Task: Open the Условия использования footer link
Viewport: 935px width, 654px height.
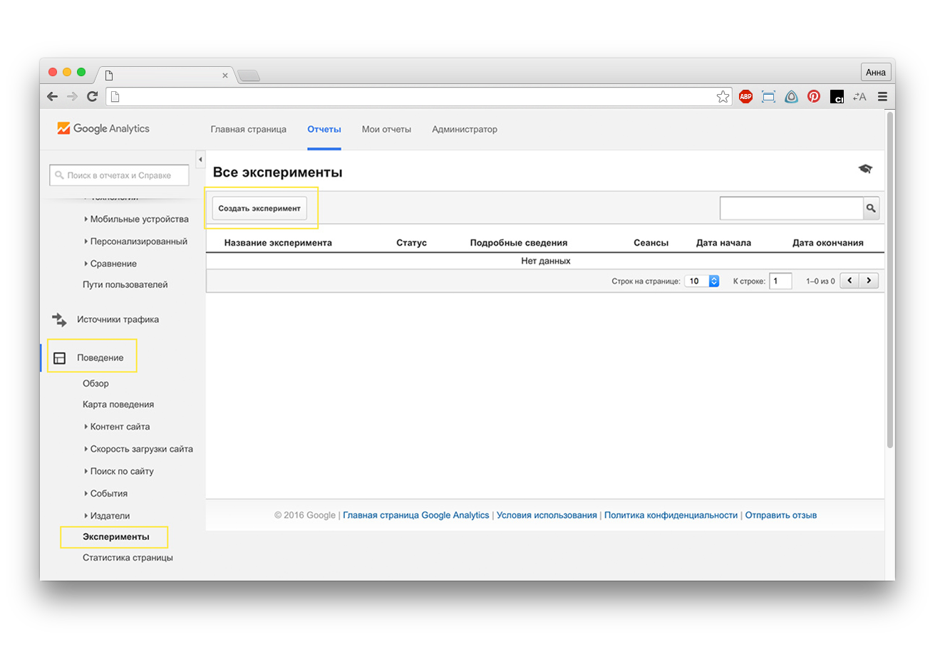Action: tap(547, 515)
